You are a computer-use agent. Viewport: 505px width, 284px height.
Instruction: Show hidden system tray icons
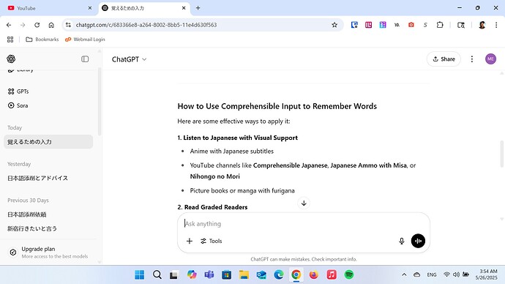pyautogui.click(x=404, y=274)
